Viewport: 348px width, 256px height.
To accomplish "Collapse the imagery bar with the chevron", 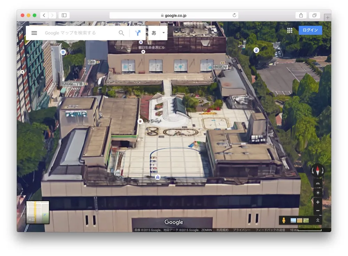I will tap(318, 220).
